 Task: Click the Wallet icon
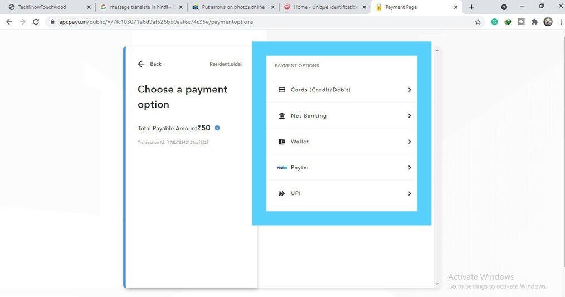(282, 142)
